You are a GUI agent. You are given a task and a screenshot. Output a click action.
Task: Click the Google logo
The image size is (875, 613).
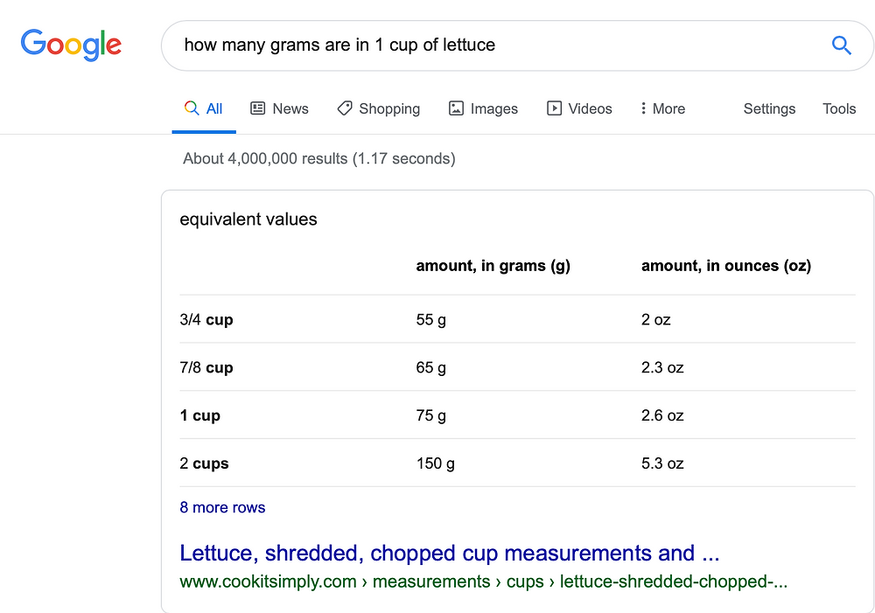coord(71,45)
